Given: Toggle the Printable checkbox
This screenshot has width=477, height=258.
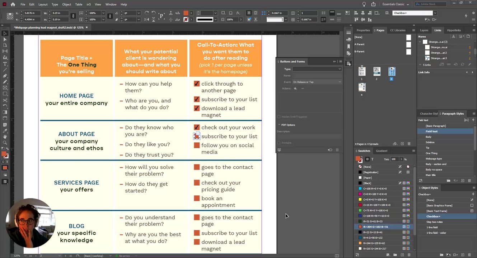Looking at the screenshot, I should coord(279,143).
